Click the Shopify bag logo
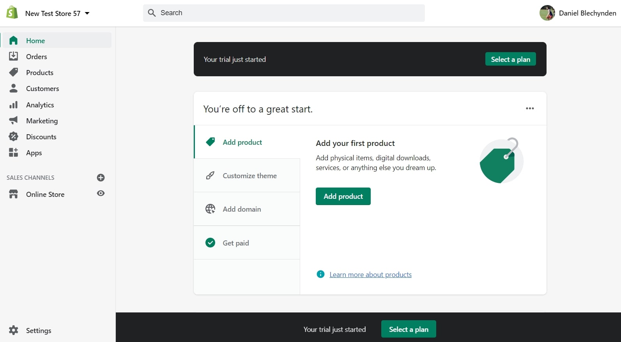 (12, 13)
